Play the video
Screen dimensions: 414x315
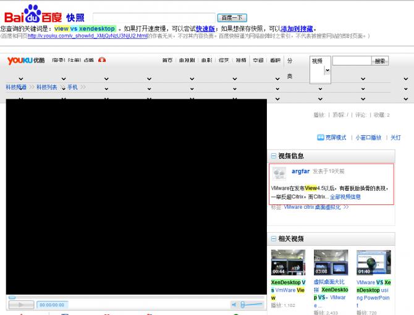(x=21, y=305)
